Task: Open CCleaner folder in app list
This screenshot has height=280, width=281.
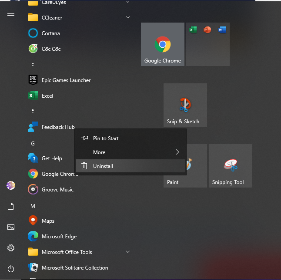Action: click(x=79, y=17)
